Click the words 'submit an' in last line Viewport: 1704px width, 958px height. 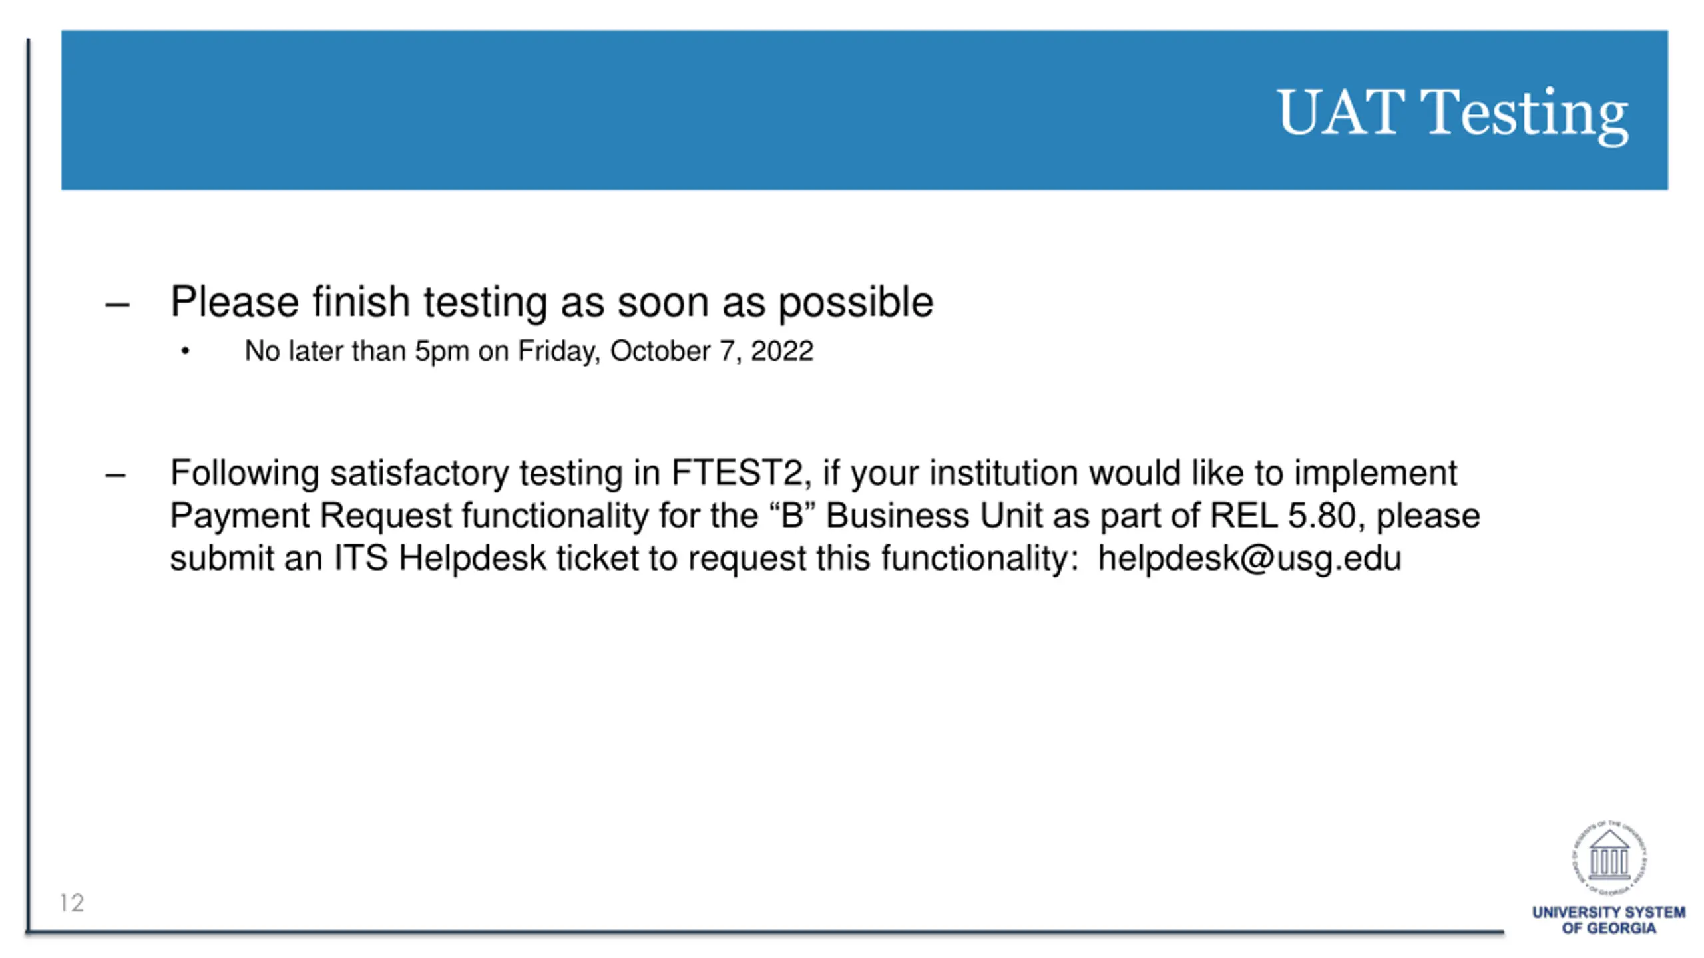pos(246,558)
